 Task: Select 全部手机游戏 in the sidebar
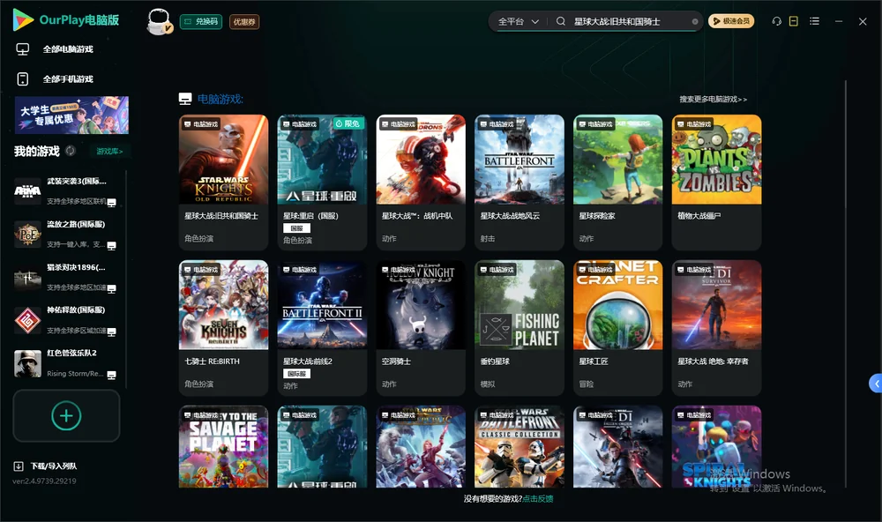click(68, 79)
